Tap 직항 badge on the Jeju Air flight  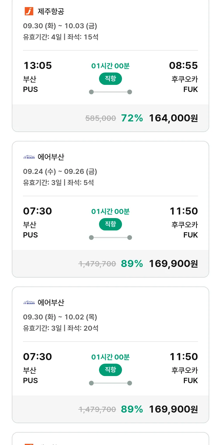click(110, 79)
